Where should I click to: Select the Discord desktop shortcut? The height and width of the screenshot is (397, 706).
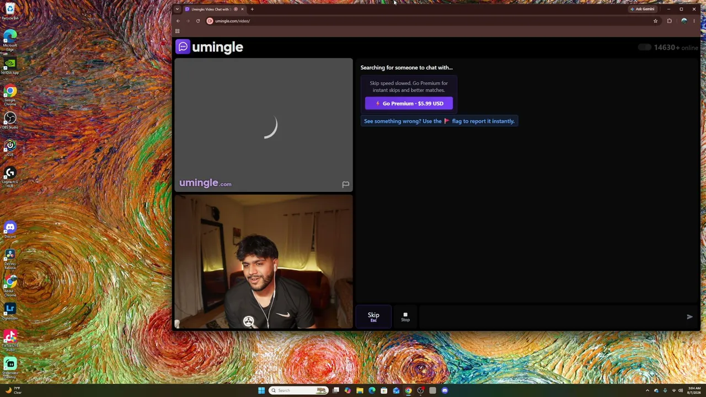pyautogui.click(x=10, y=230)
